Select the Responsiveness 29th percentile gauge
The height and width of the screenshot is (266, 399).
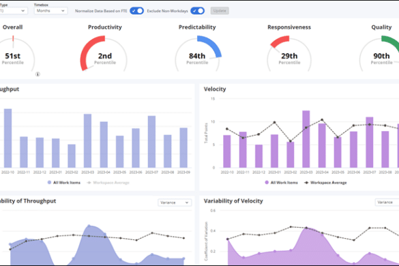point(289,54)
